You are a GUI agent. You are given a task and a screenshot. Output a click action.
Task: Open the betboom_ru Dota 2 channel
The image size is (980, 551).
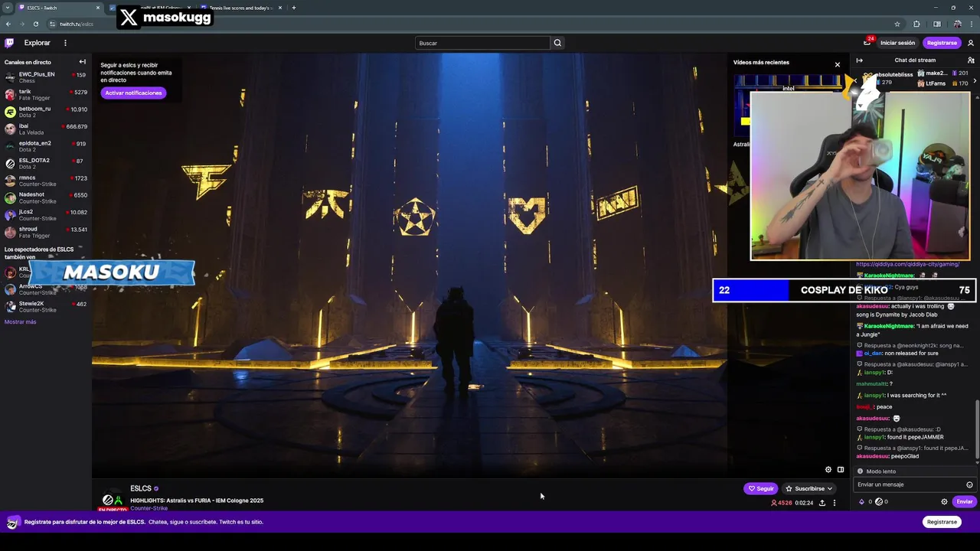point(46,112)
